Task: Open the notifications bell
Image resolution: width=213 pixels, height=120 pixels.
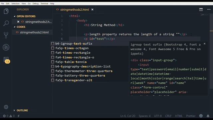Action: pyautogui.click(x=208, y=116)
